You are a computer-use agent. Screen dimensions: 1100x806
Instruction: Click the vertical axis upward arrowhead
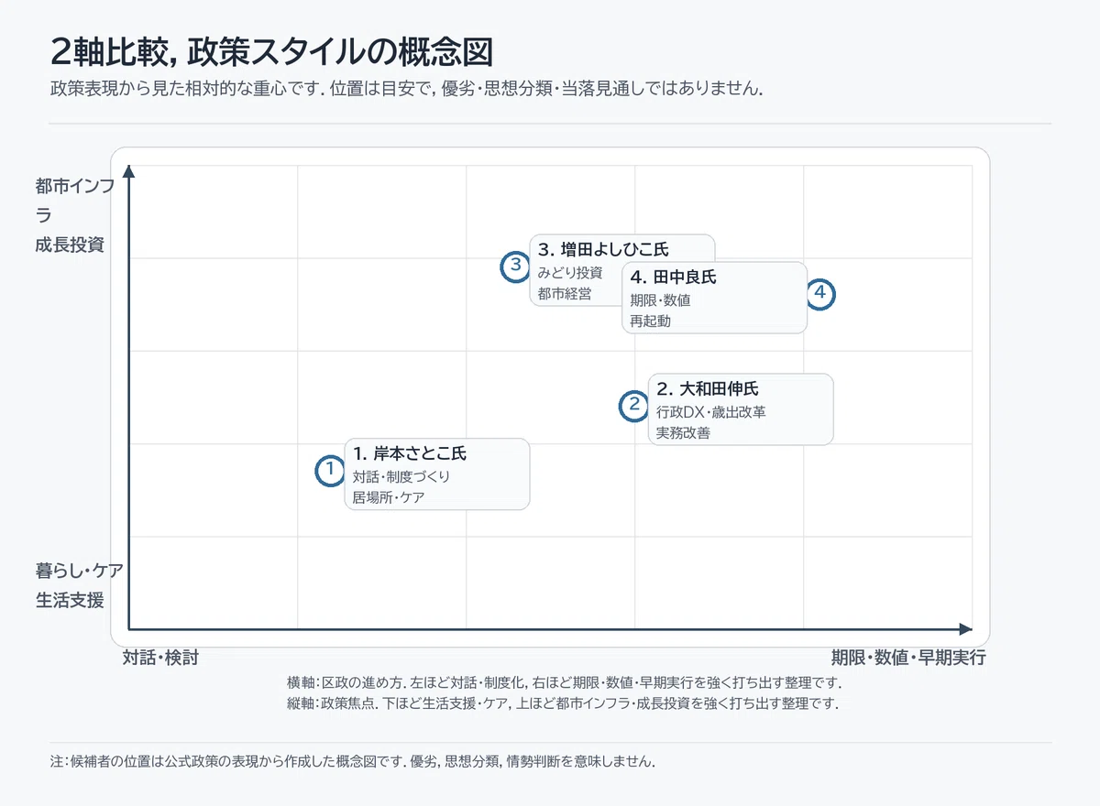(x=129, y=171)
